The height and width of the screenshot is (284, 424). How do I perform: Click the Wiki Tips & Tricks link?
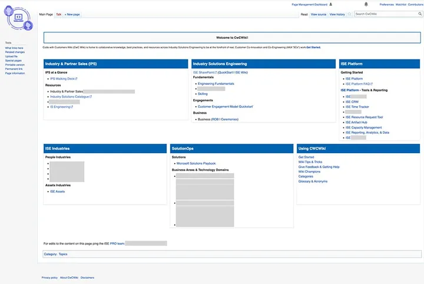click(x=310, y=162)
